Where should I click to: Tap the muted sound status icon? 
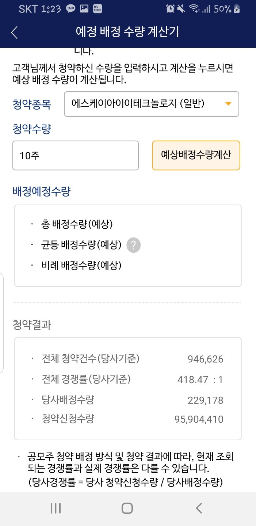(x=181, y=9)
